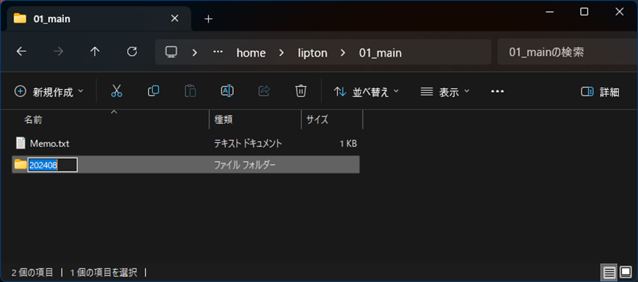Click the 1 個の項目を選択 status text

click(104, 272)
